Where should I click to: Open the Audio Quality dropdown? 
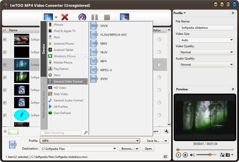tap(207, 65)
